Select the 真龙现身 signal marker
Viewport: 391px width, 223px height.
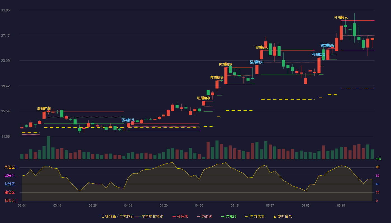217,77
